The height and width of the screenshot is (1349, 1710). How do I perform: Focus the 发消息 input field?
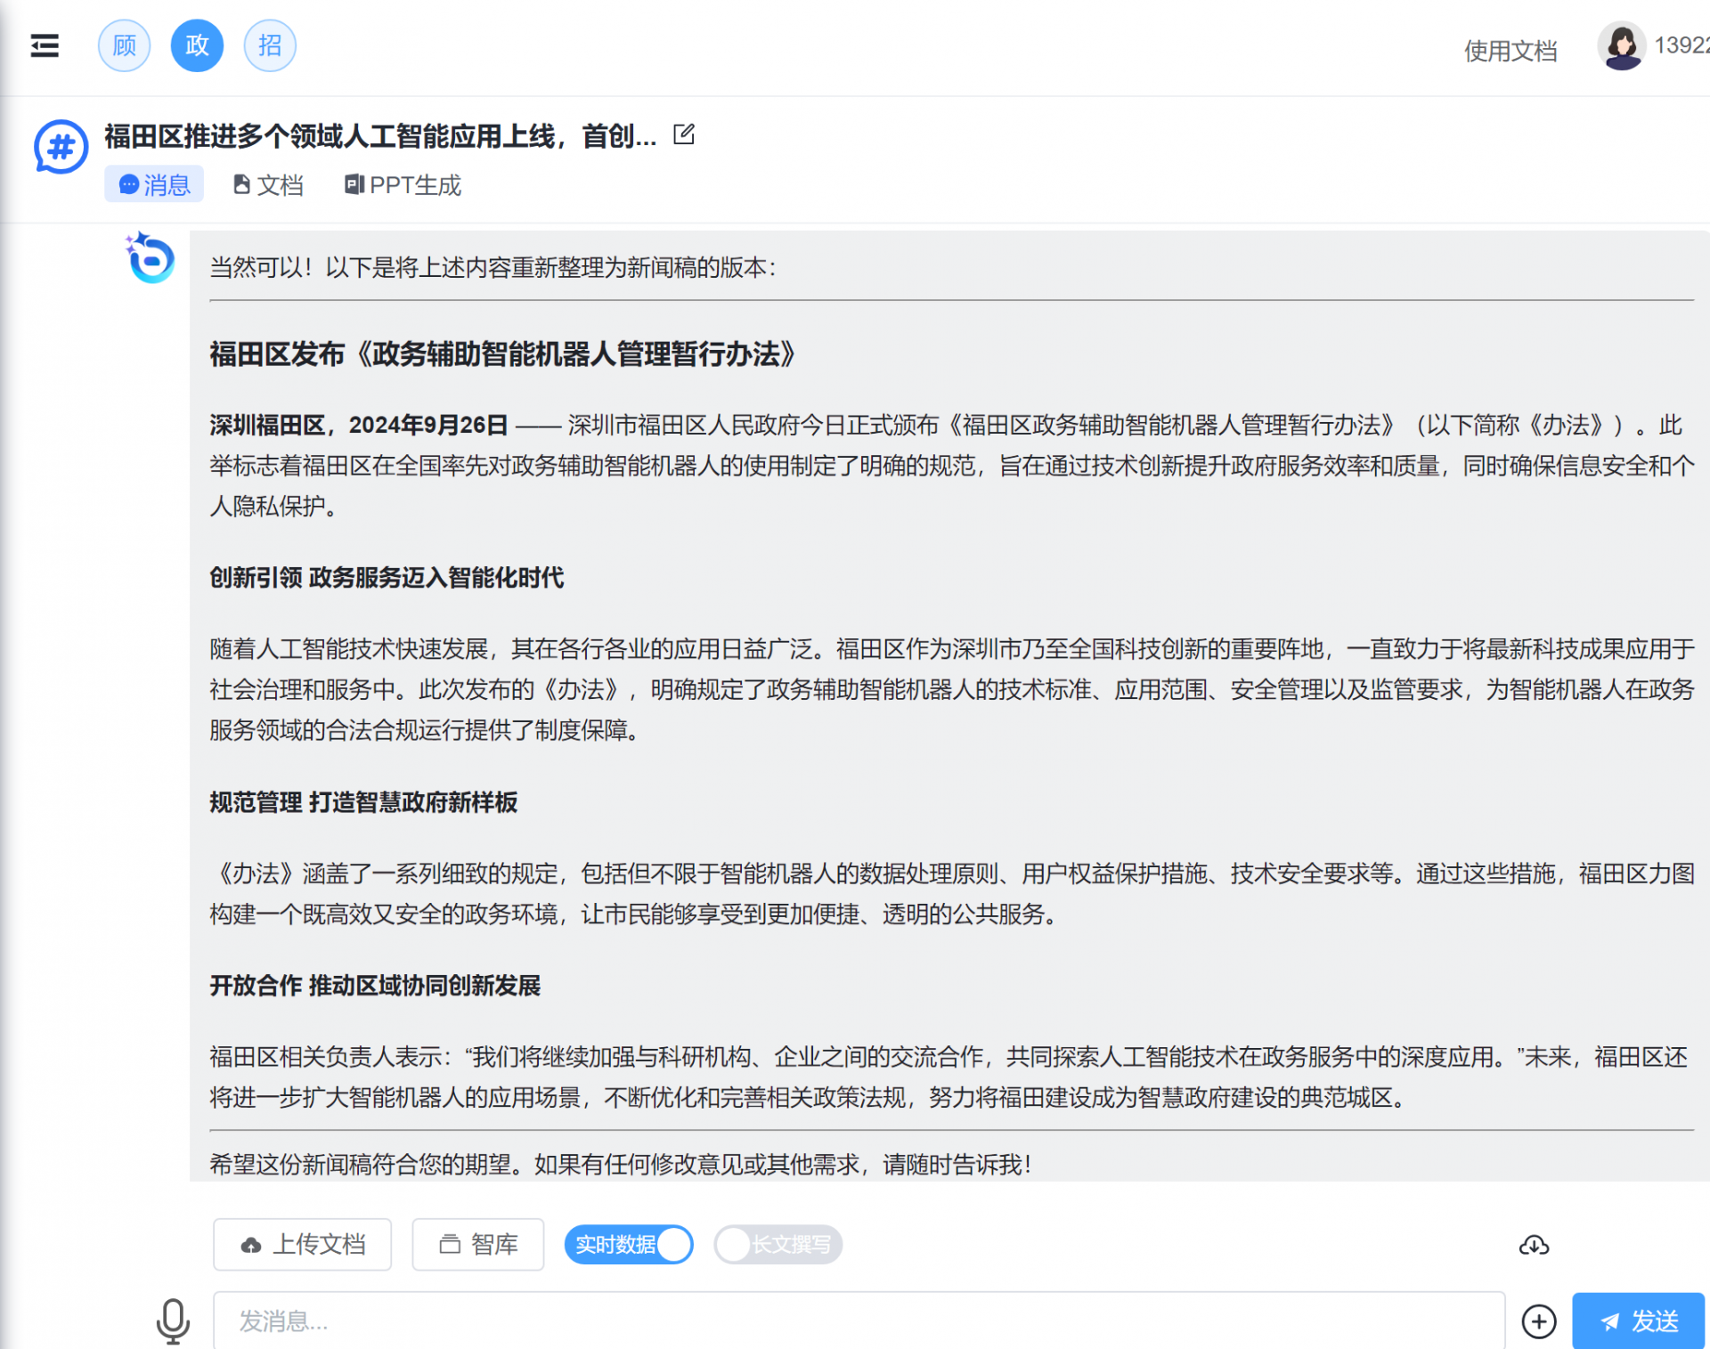tap(859, 1321)
